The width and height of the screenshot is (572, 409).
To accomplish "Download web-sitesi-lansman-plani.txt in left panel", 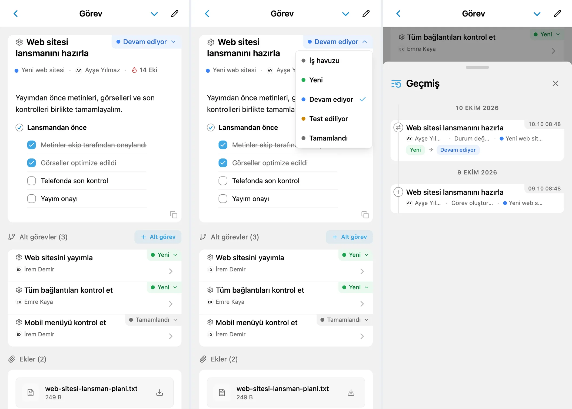I will pos(160,393).
